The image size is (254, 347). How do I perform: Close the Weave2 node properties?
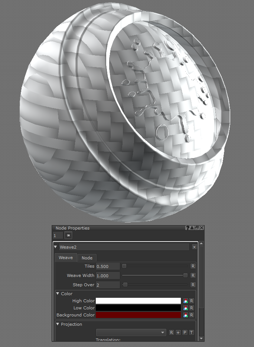pos(194,247)
